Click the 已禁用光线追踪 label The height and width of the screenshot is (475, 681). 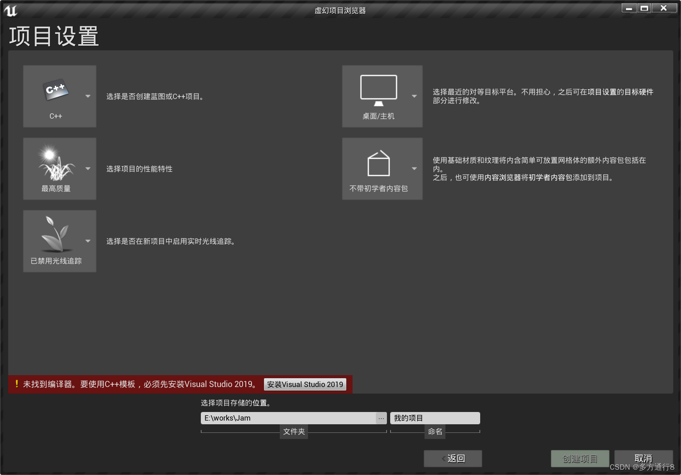[x=56, y=261]
